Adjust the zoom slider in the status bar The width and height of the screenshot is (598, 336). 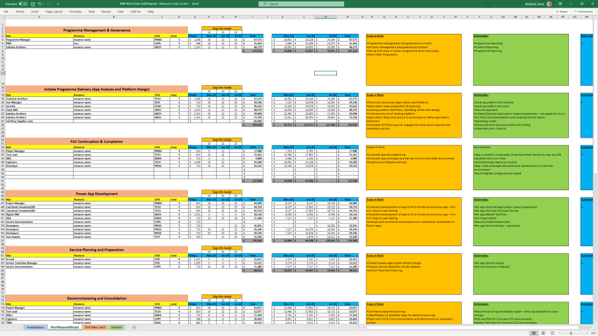coord(571,332)
